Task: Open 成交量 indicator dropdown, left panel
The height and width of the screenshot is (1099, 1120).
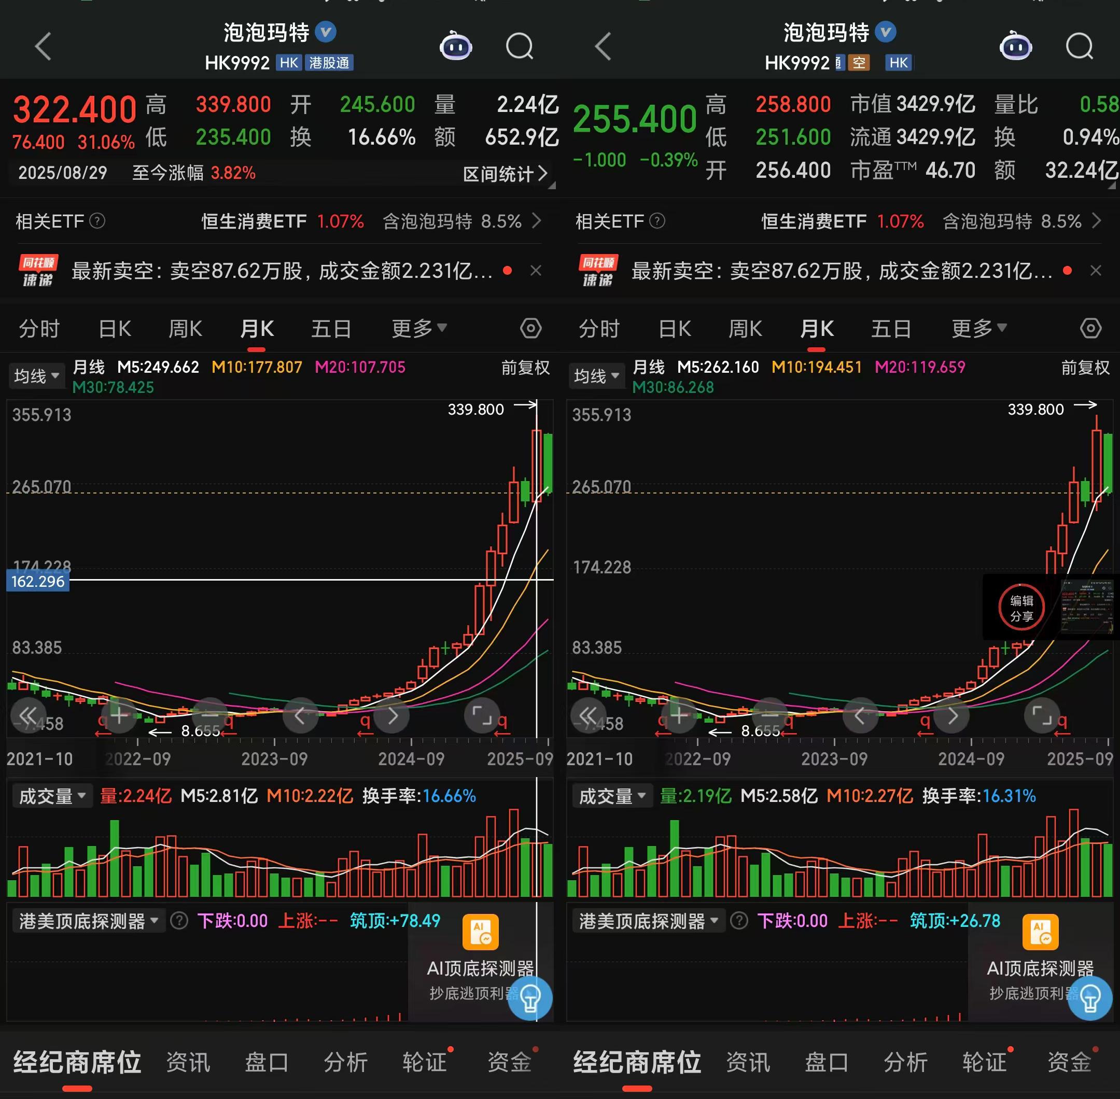Action: point(52,797)
